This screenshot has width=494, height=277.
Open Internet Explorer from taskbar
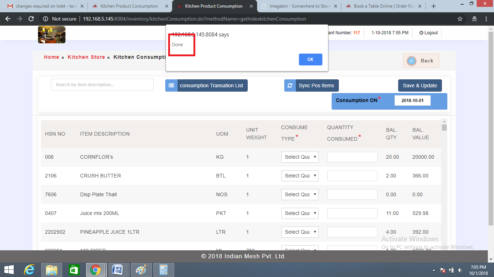[x=29, y=269]
